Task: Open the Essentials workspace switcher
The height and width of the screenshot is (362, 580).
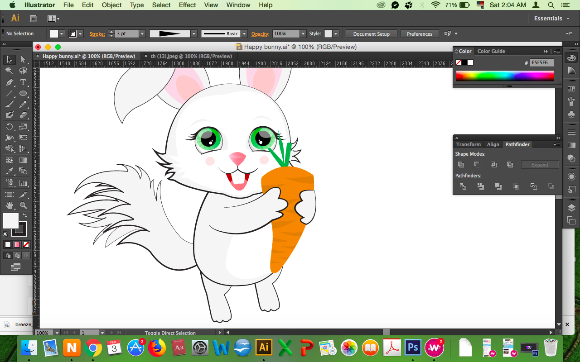Action: 552,19
